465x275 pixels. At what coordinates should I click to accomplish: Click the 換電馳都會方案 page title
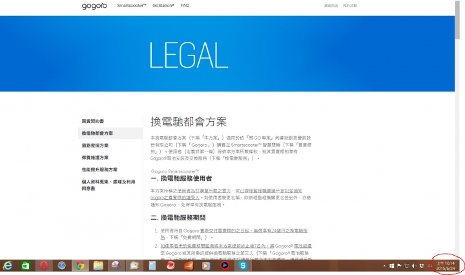click(189, 122)
